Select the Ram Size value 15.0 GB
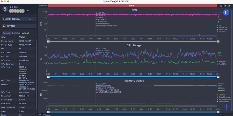The width and height of the screenshot is (233, 116). (x=23, y=104)
